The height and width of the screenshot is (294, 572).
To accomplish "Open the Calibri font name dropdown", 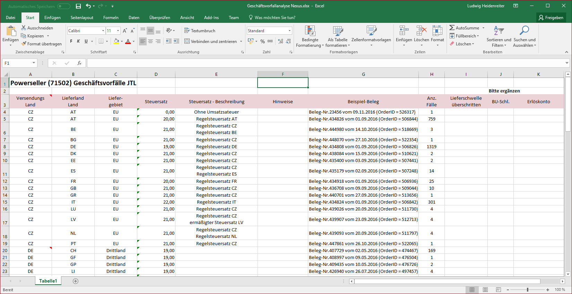I will pos(103,31).
